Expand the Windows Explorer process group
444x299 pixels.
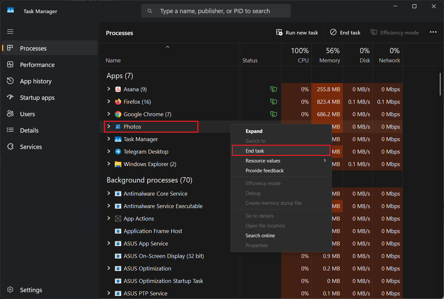pyautogui.click(x=109, y=164)
